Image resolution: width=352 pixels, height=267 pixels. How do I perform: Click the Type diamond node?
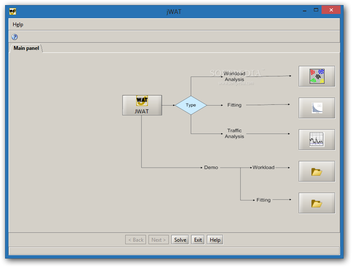[x=191, y=105]
